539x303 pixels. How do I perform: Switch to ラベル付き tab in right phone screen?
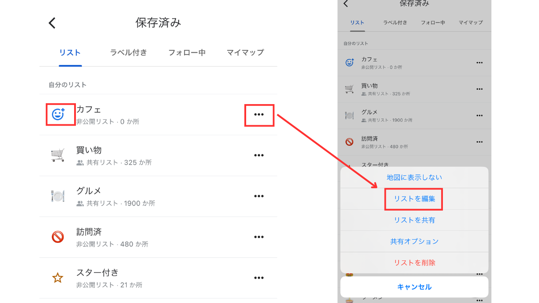395,22
